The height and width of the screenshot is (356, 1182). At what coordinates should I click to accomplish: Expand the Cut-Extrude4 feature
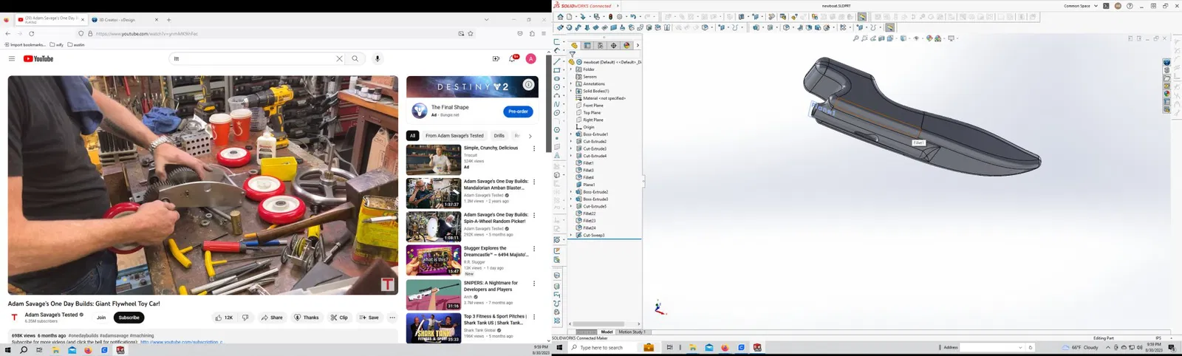(x=571, y=156)
